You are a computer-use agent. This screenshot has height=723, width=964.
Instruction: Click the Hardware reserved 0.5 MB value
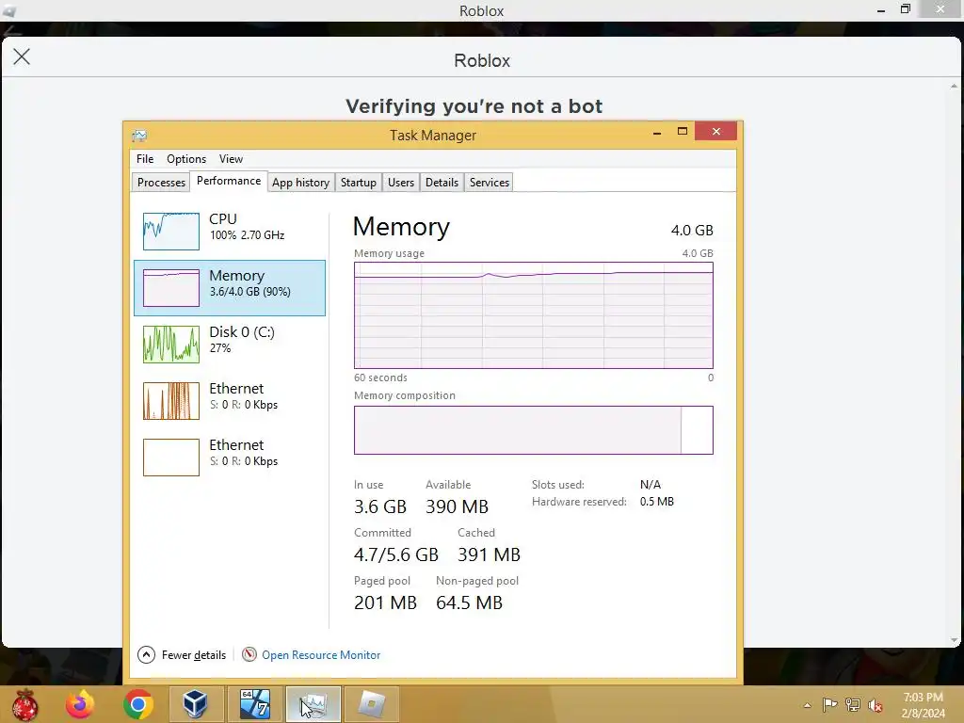(x=656, y=502)
